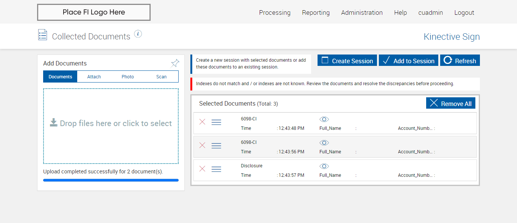Screen dimensions: 517x223
Task: Select the Scan tab
Action: click(x=161, y=76)
